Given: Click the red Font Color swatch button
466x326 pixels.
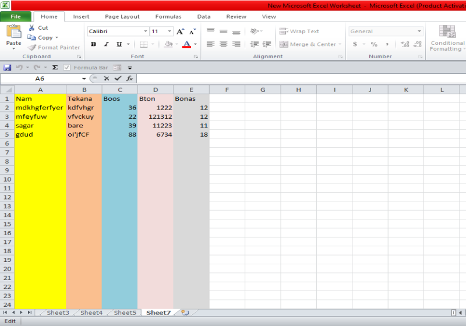Looking at the screenshot, I should point(186,44).
